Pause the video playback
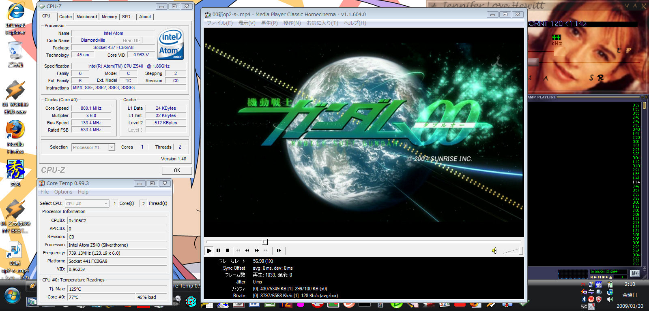Viewport: 649px width, 311px height. [218, 251]
